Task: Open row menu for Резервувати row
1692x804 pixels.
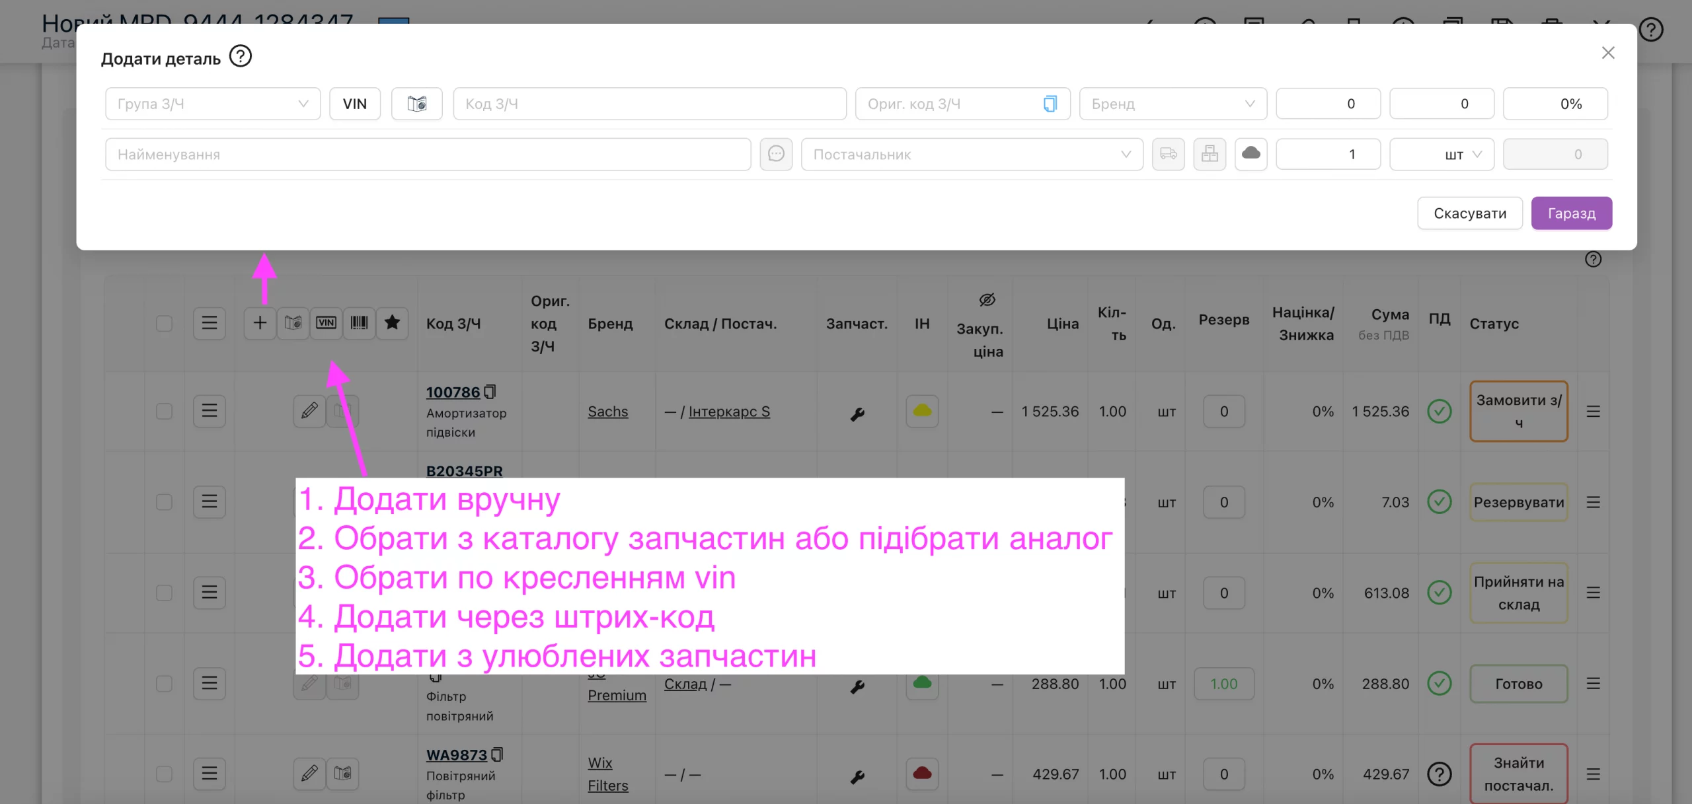Action: click(1594, 502)
